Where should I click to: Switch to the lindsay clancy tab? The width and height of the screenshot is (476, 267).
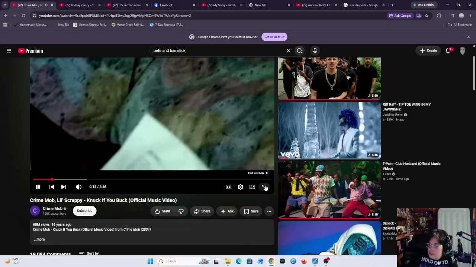click(x=79, y=5)
